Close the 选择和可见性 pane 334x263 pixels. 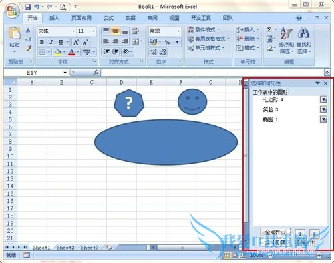(325, 83)
